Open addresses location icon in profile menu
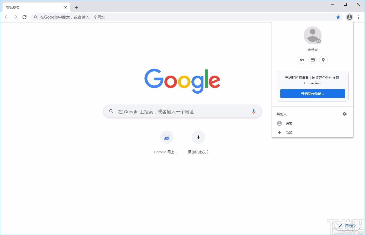 tap(323, 60)
